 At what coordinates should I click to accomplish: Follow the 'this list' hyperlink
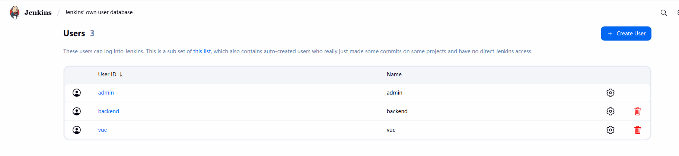tap(202, 51)
